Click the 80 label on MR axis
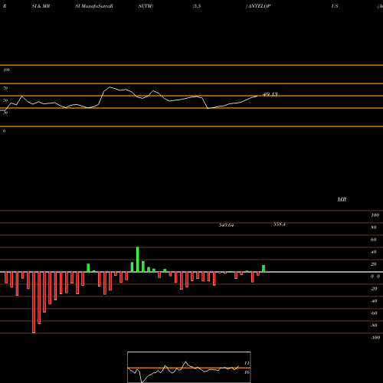The height and width of the screenshot is (383, 383). (x=374, y=228)
